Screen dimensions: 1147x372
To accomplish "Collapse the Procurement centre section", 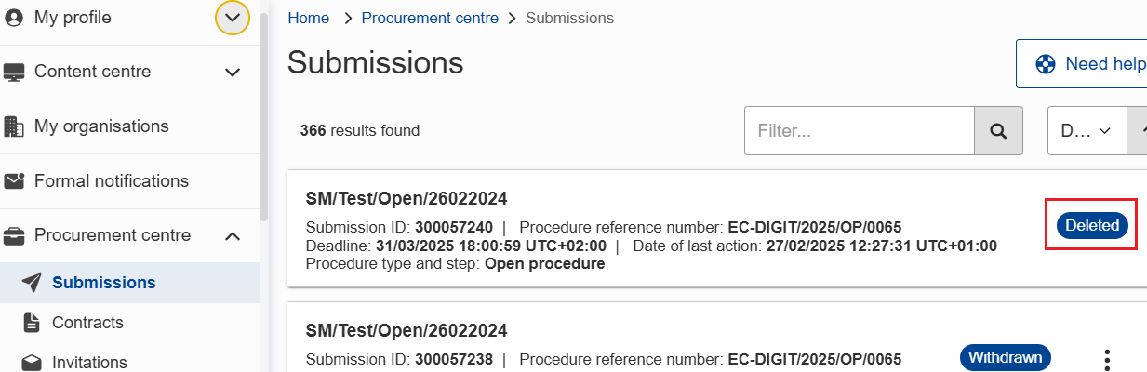I will pos(233,235).
